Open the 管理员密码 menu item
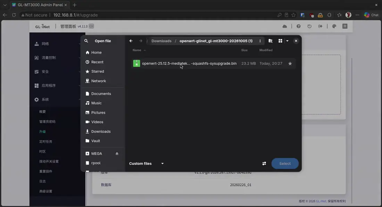The image size is (382, 207). tap(47, 122)
